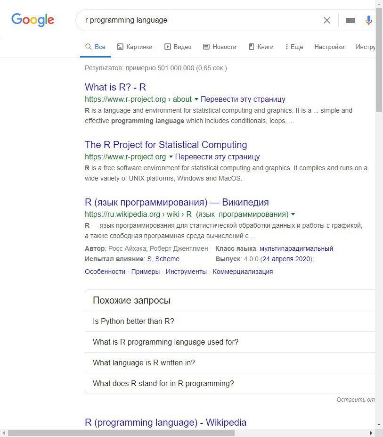Image resolution: width=383 pixels, height=437 pixels.
Task: Click the Автор: Росс Айхэка text
Action: 116,248
